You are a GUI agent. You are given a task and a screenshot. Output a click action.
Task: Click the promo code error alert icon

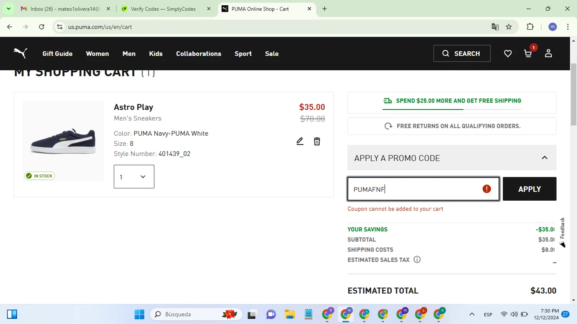pos(487,189)
